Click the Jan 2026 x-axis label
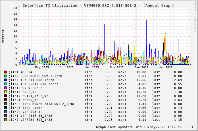This screenshot has height=131, width=198. [141, 67]
